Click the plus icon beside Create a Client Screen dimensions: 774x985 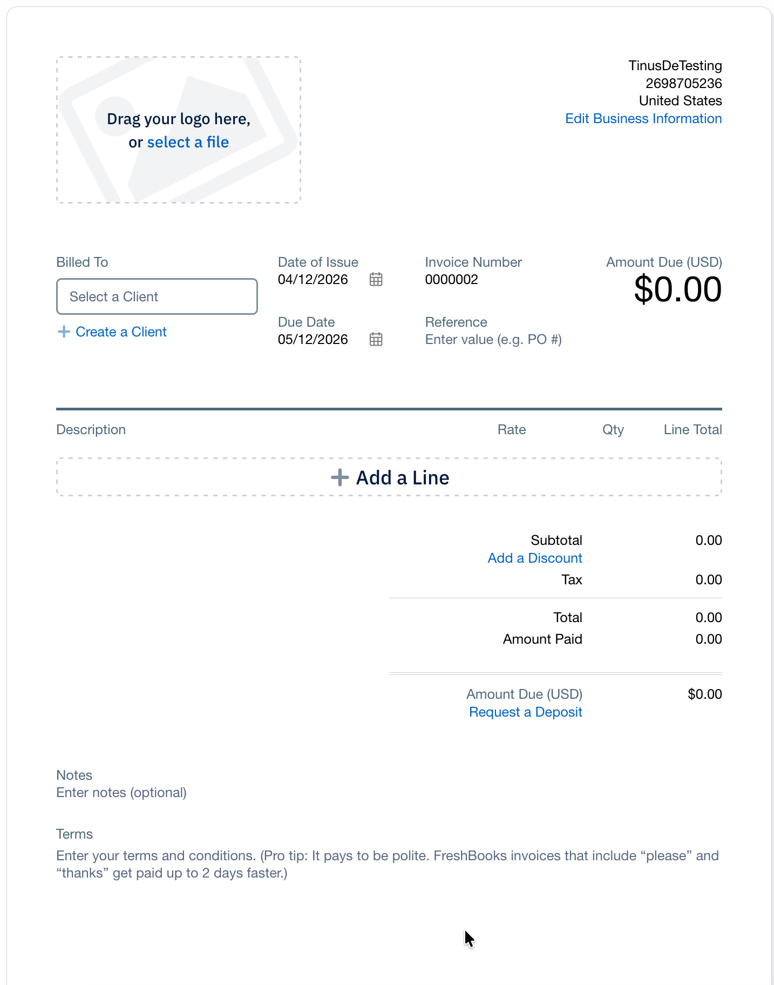point(64,332)
